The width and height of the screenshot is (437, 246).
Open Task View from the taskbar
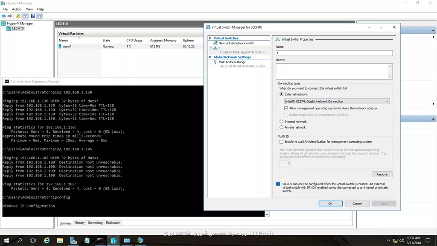point(33,240)
